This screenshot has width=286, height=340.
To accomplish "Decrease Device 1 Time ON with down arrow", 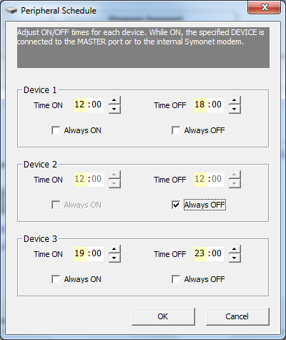I will click(x=114, y=109).
